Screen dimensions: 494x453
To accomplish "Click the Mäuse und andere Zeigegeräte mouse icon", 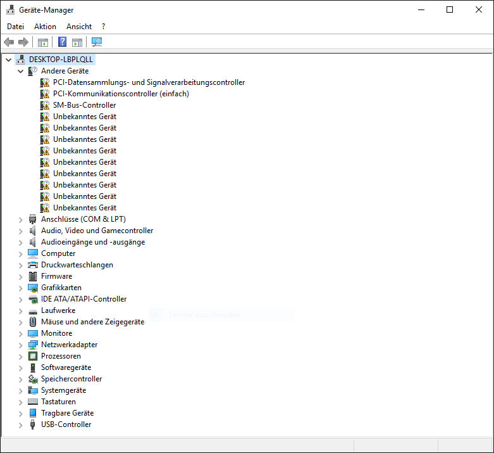I will pos(33,322).
